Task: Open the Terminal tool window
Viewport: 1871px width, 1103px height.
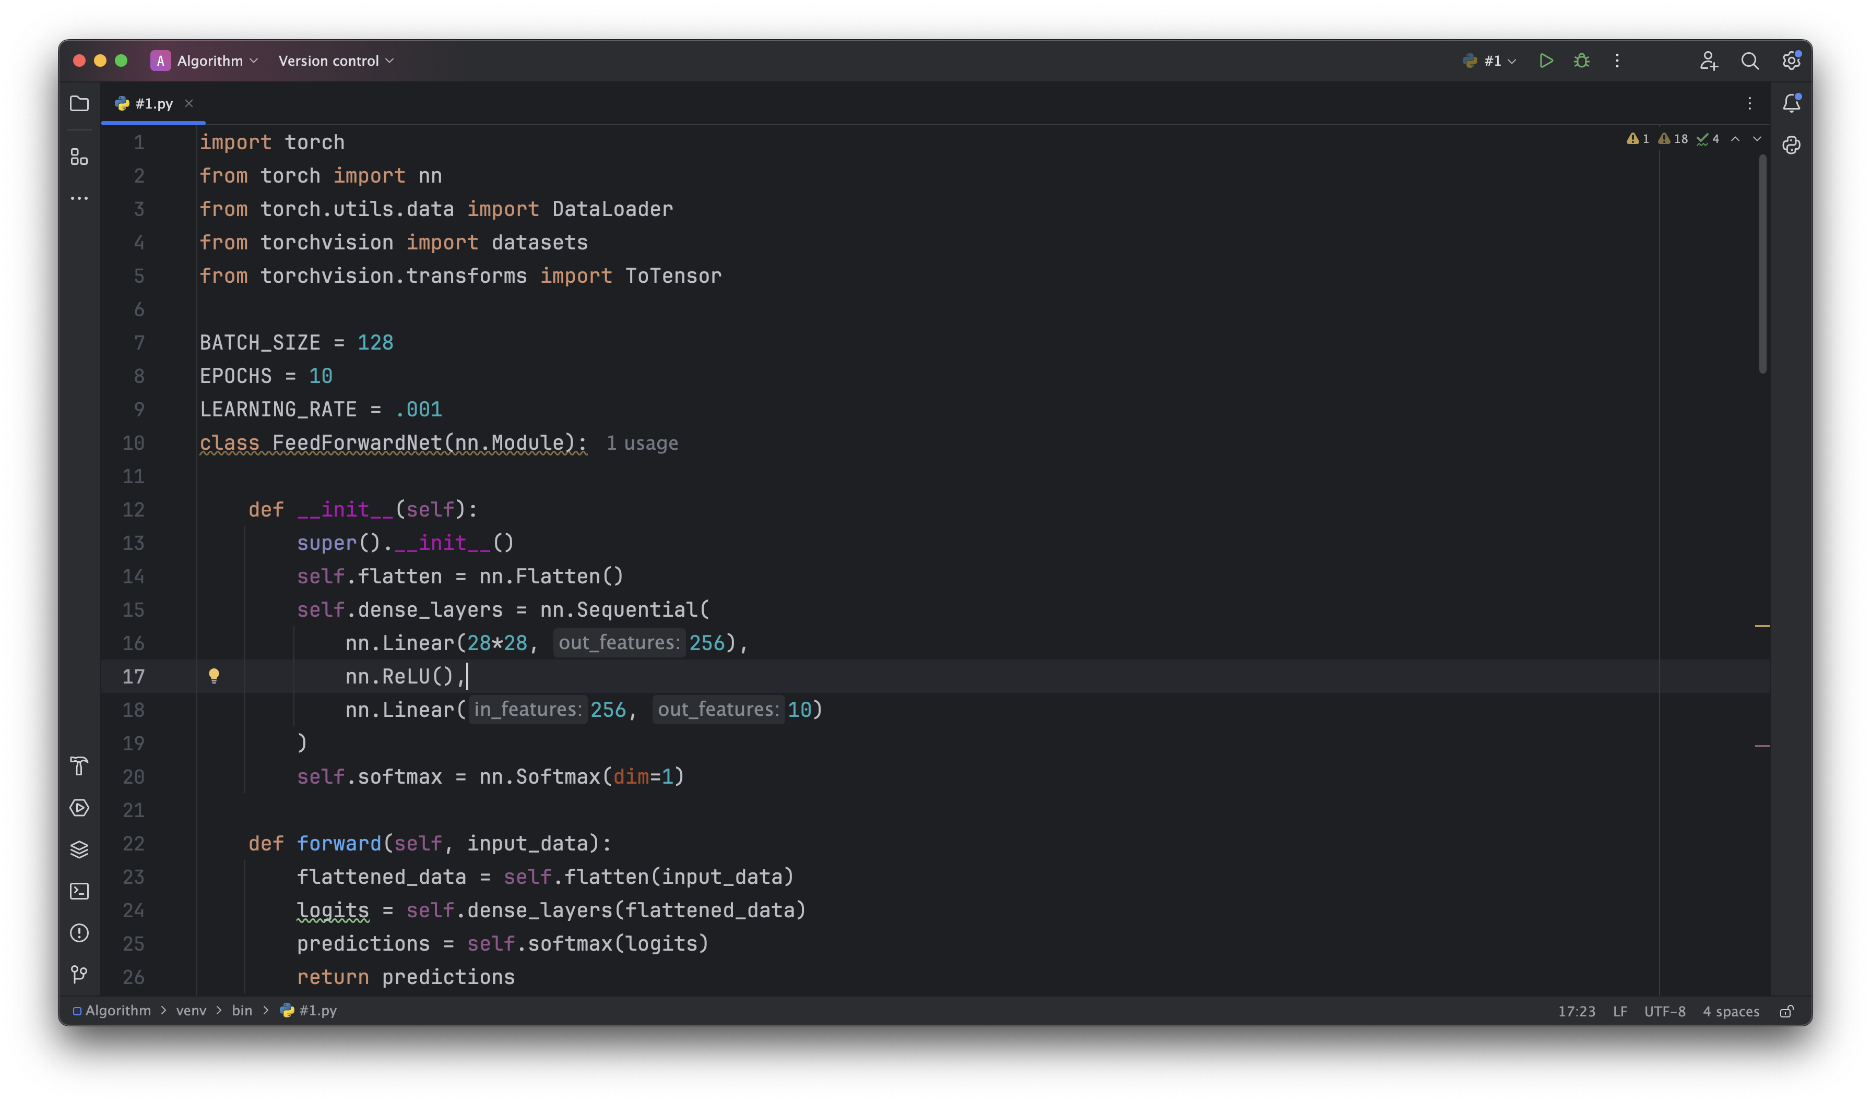Action: pyautogui.click(x=79, y=891)
